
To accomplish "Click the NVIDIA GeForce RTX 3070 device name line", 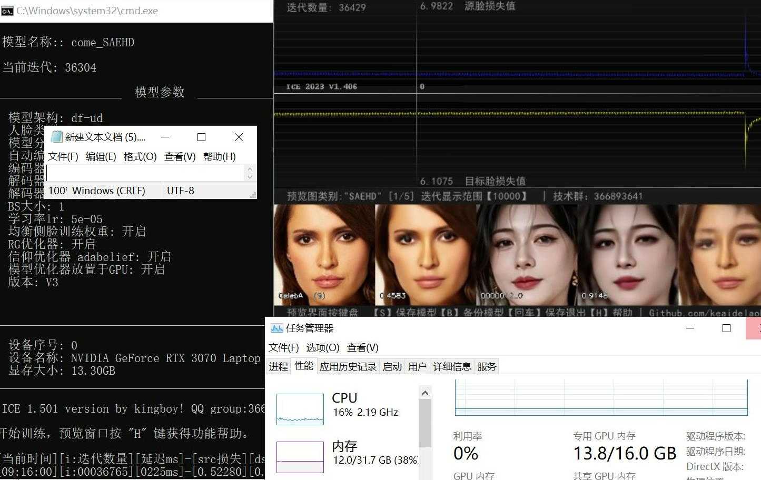I will (x=135, y=358).
